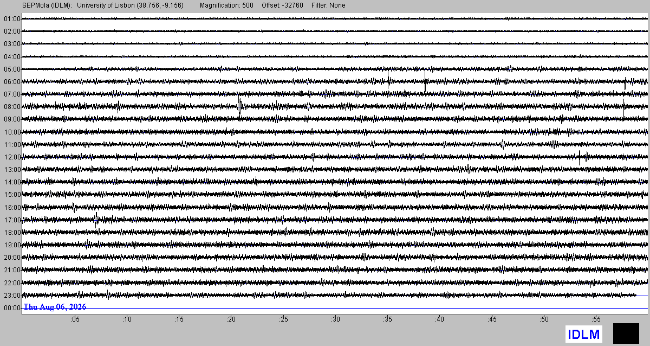Click the :35 minute axis label
The height and width of the screenshot is (346, 650).
[387, 319]
